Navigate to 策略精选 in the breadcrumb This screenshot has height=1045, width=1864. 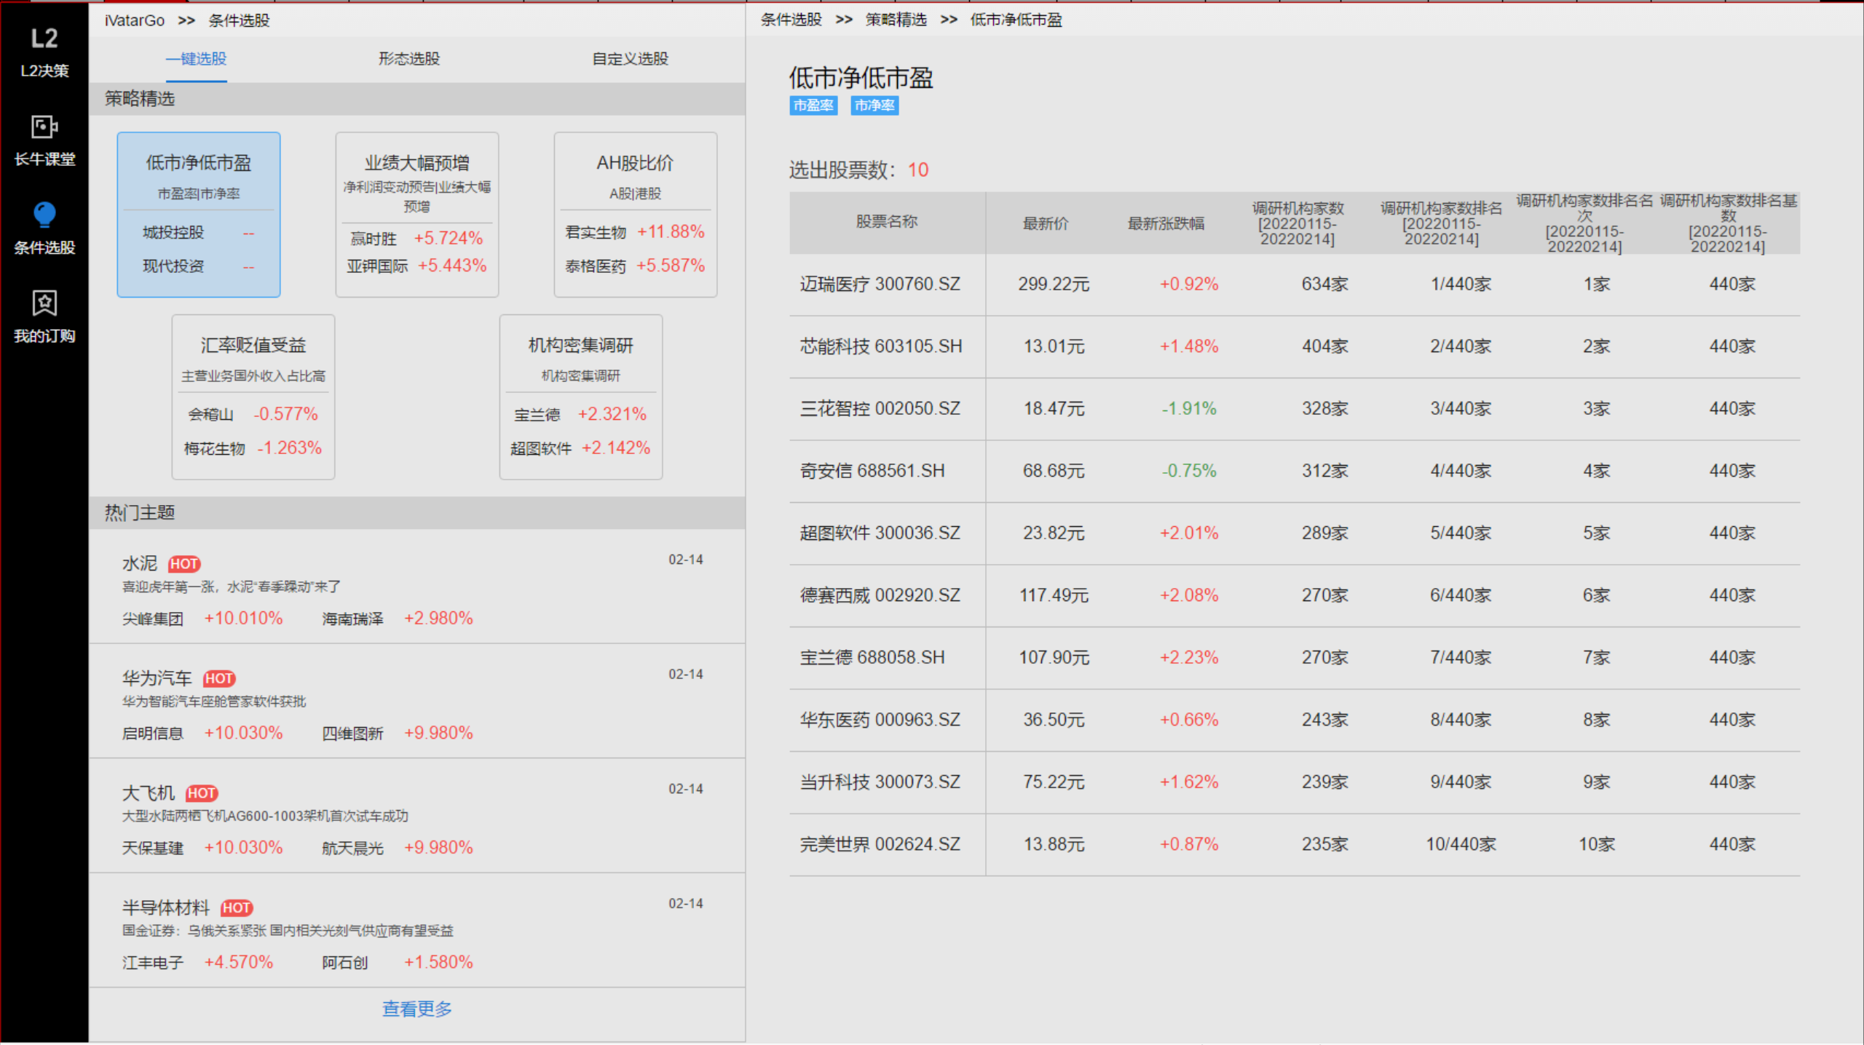[x=895, y=20]
